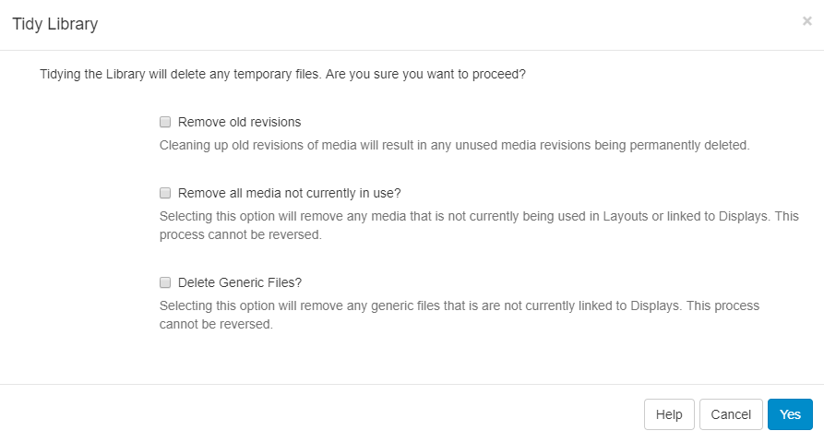
Task: Close the Tidy Library dialog with X
Action: [x=807, y=21]
